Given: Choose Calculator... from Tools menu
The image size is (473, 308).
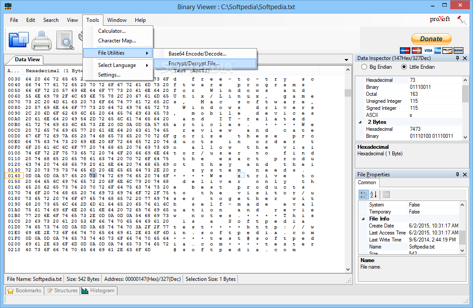Looking at the screenshot, I should [x=118, y=31].
